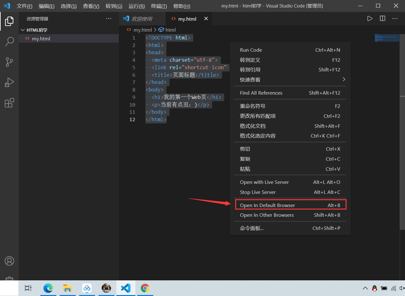Click the html breadcrumb symbol
This screenshot has width=405, height=296.
pos(170,30)
